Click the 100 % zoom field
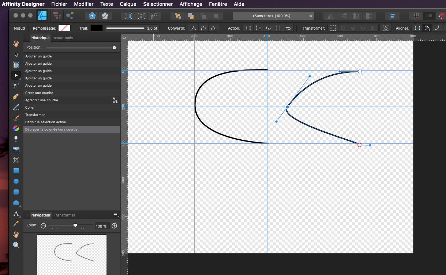446x275 pixels. pos(101,226)
